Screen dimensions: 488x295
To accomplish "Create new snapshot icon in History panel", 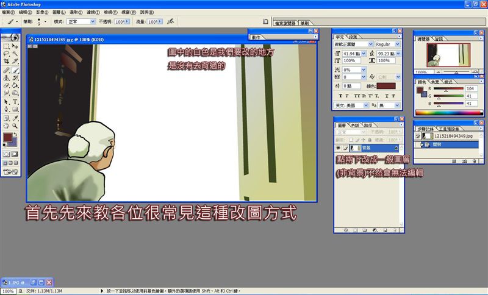I will coord(464,161).
